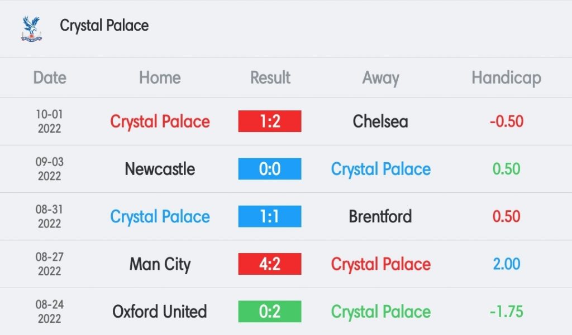This screenshot has height=335, width=572.
Task: Click the -0.50 handicap value
Action: pos(506,122)
